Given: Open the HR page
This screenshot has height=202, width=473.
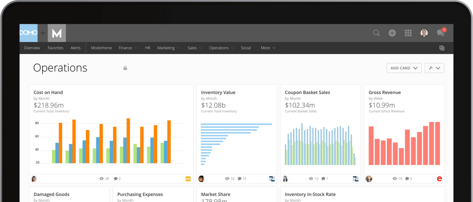Looking at the screenshot, I should (148, 48).
